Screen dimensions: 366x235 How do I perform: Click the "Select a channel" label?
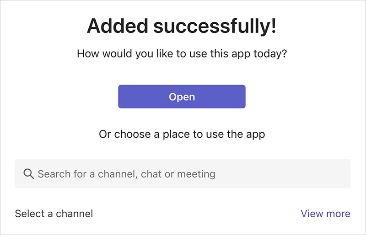[x=54, y=214]
